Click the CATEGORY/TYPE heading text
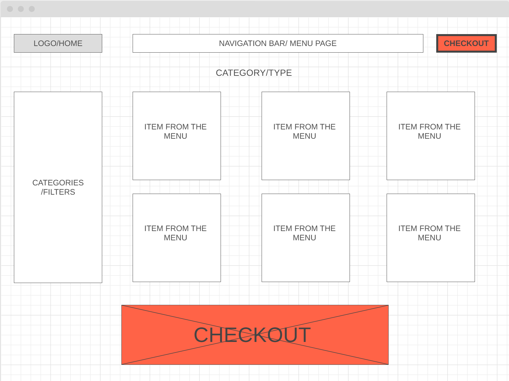Viewport: 509px width, 381px height. pyautogui.click(x=254, y=73)
